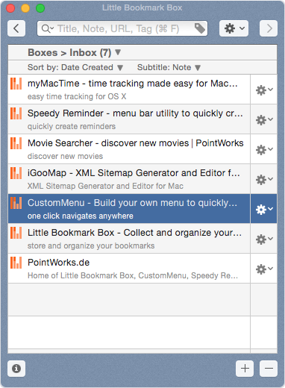Open gear menu for CustomMenu bookmark
The height and width of the screenshot is (388, 285).
tap(264, 209)
